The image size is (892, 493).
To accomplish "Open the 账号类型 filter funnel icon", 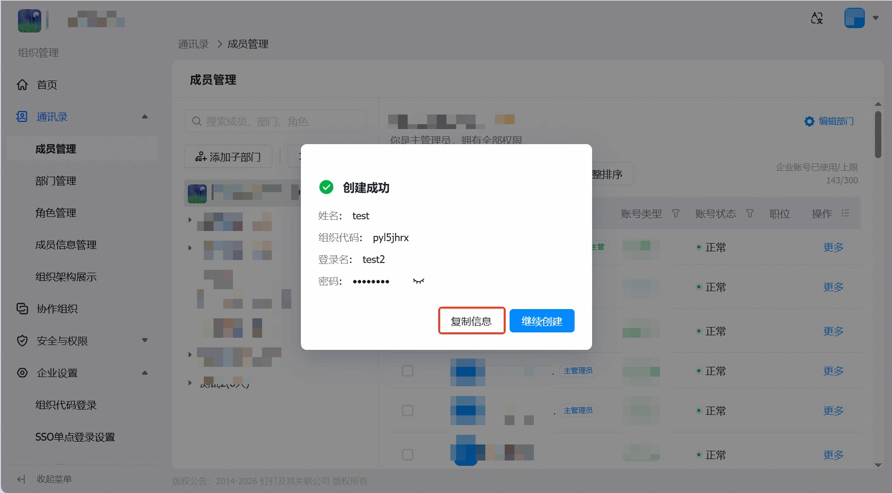I will [676, 214].
